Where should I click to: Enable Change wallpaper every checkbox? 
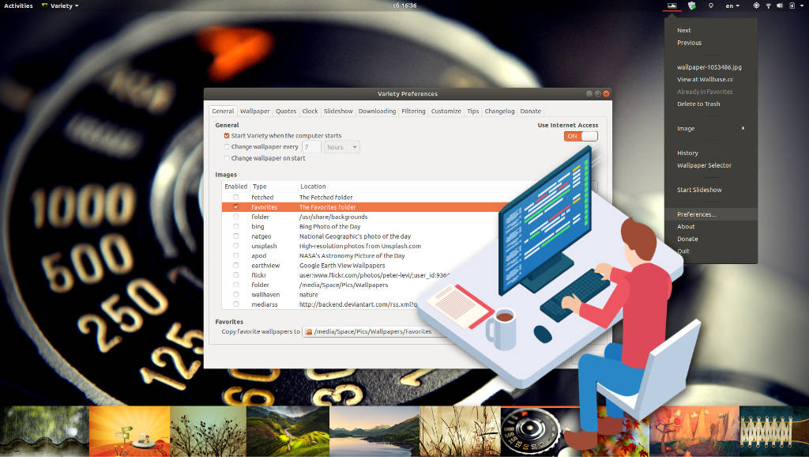pos(227,147)
